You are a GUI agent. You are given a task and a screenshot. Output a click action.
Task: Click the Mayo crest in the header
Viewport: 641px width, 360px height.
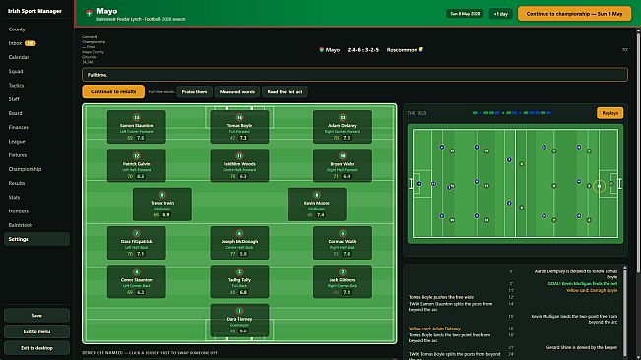point(89,14)
